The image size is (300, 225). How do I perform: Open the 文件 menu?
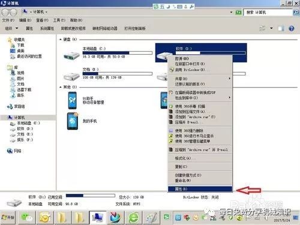pos(8,20)
